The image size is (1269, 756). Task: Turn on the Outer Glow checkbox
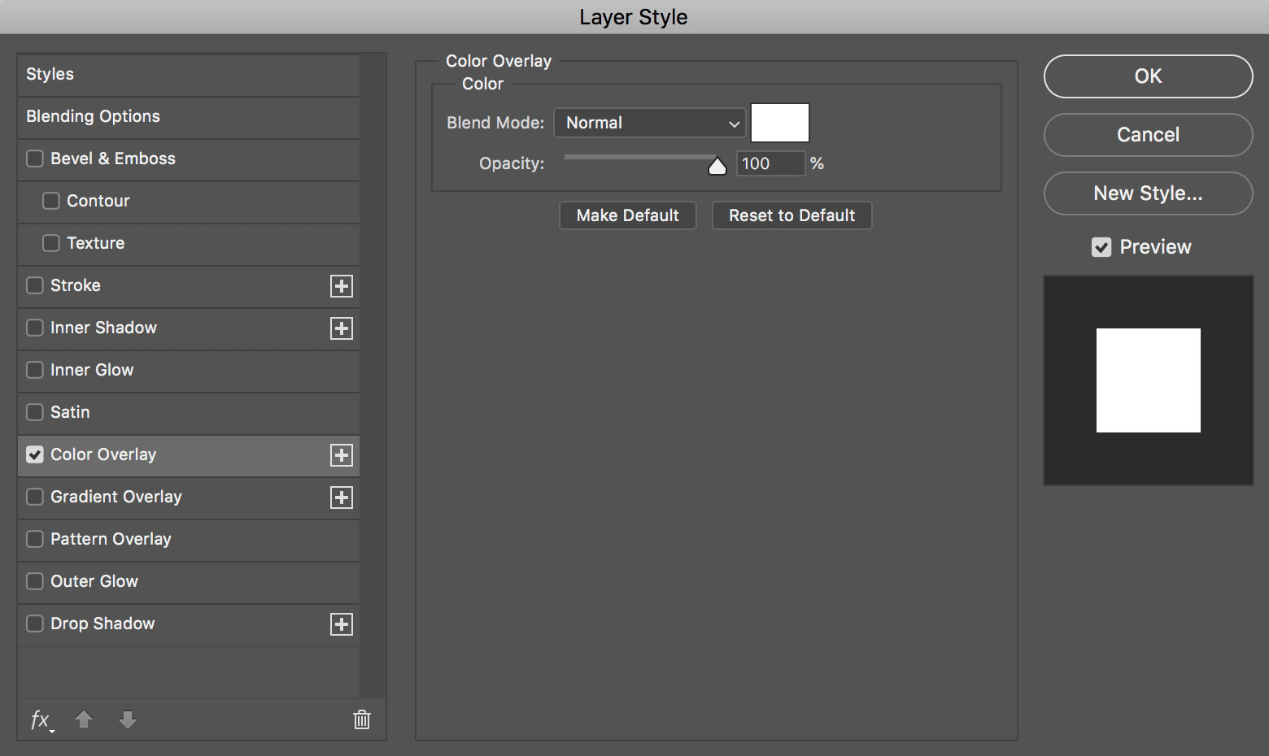pos(35,581)
